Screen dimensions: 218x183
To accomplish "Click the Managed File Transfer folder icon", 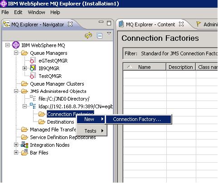I will 24,130.
